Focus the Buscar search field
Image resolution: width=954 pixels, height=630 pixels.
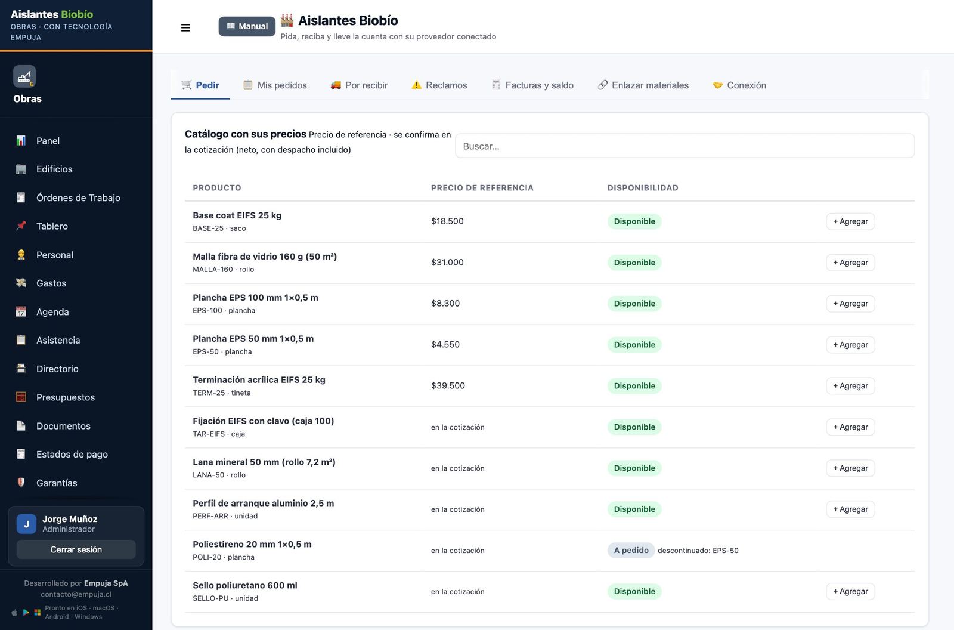[684, 146]
